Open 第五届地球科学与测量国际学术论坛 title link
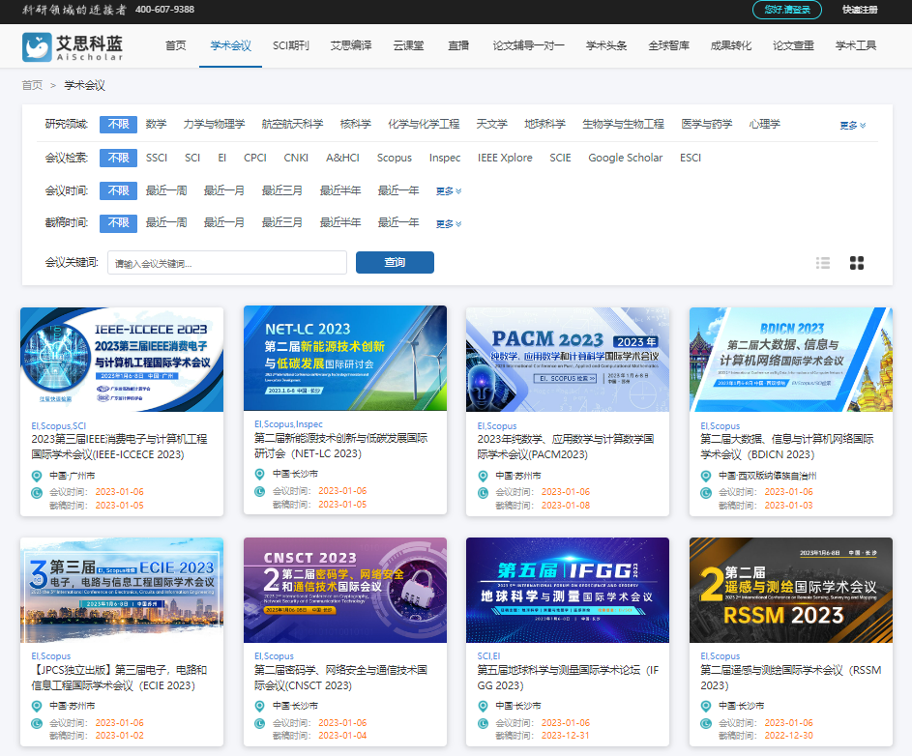This screenshot has height=756, width=912. [x=568, y=678]
